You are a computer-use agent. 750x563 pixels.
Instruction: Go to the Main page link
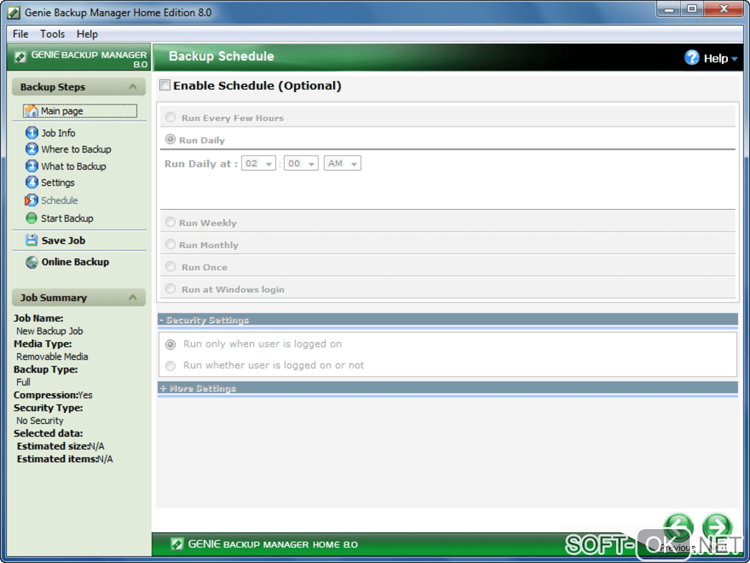pos(62,111)
